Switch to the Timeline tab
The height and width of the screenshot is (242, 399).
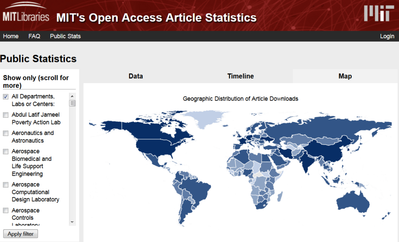tap(240, 76)
